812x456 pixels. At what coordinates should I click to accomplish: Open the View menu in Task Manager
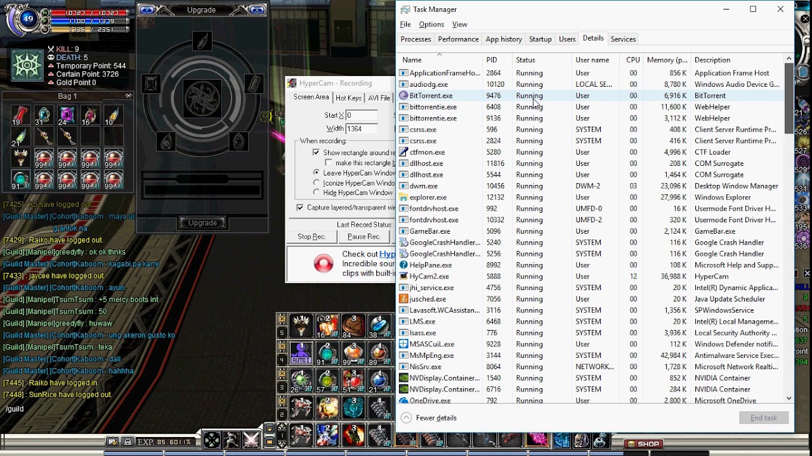coord(460,24)
